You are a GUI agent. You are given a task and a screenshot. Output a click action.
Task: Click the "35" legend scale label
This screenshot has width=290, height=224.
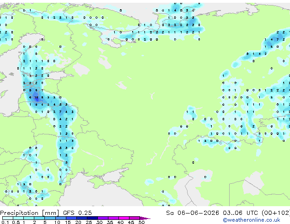110,222
